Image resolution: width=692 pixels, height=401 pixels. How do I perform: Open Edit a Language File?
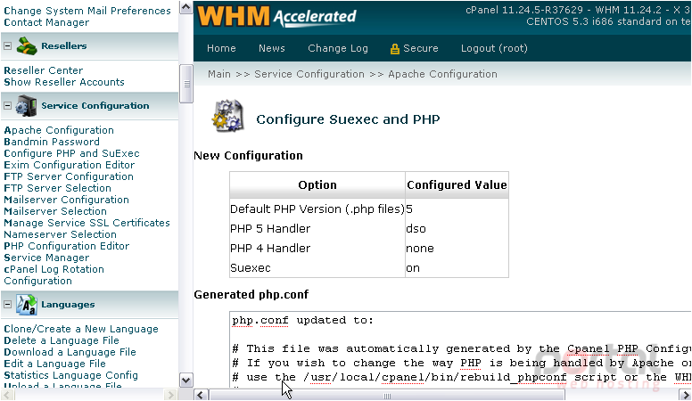pos(55,364)
